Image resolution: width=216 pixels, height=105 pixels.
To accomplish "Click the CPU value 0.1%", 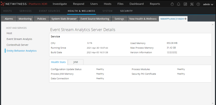I will [90, 43].
